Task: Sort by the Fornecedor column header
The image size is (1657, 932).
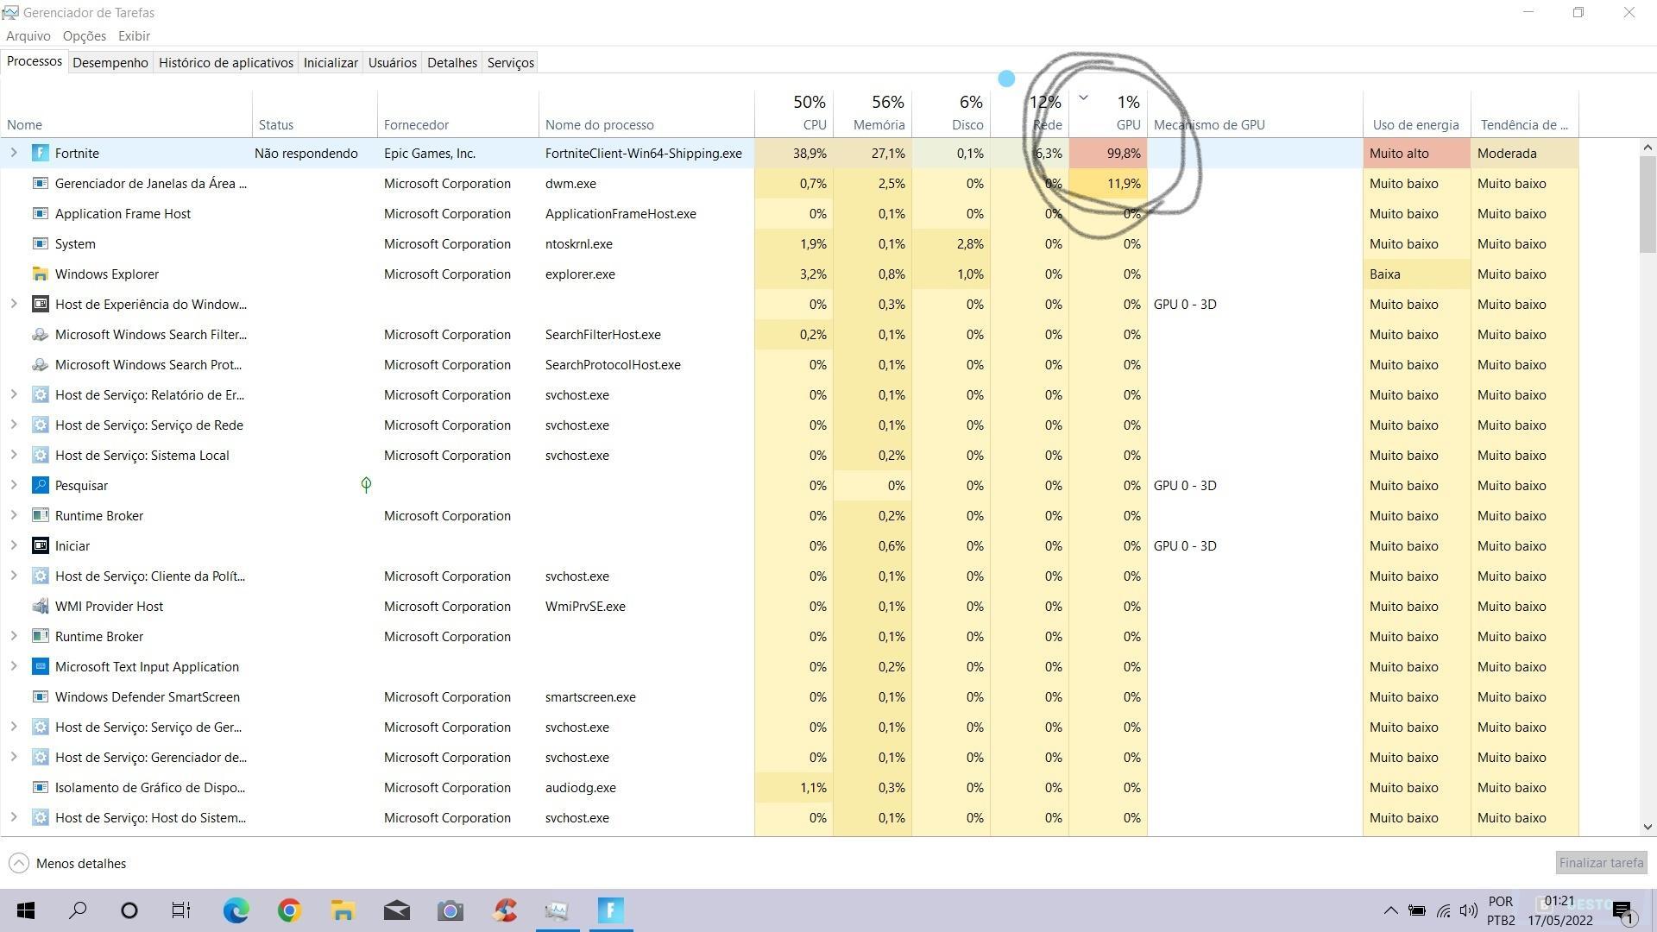Action: (458, 114)
